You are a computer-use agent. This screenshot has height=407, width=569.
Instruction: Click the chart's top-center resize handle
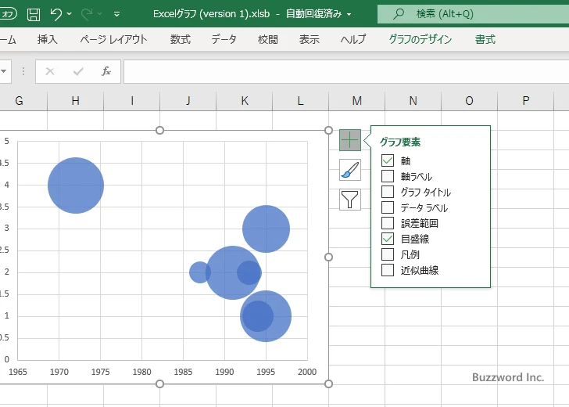159,130
